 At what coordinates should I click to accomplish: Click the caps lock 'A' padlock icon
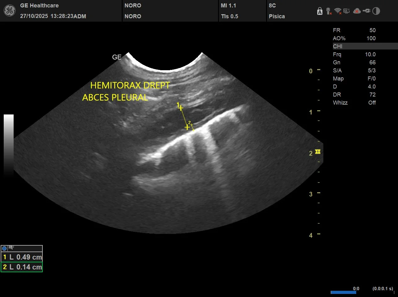point(320,11)
